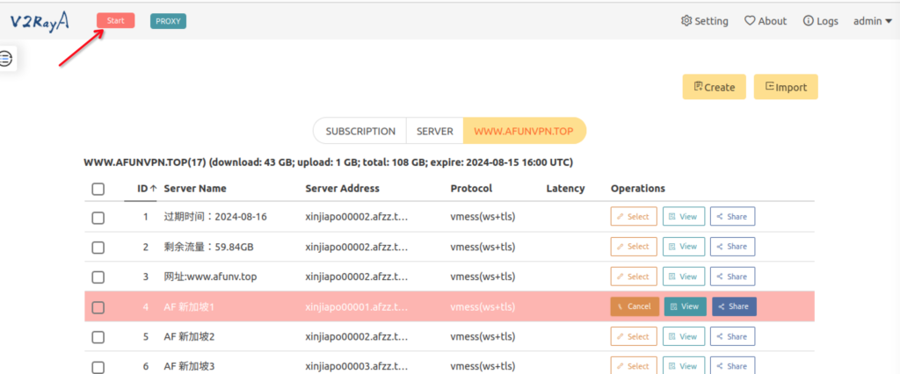
Task: Open About with the heart icon
Action: point(766,21)
